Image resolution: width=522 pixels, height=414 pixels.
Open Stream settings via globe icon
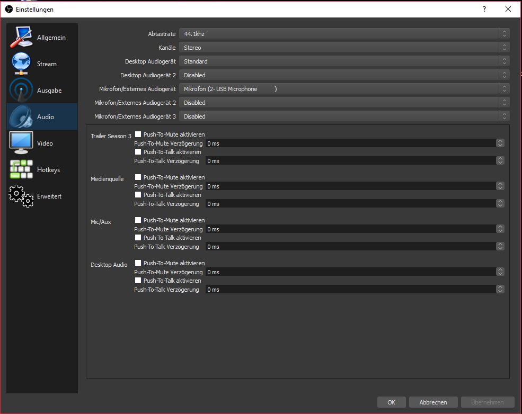[x=21, y=64]
